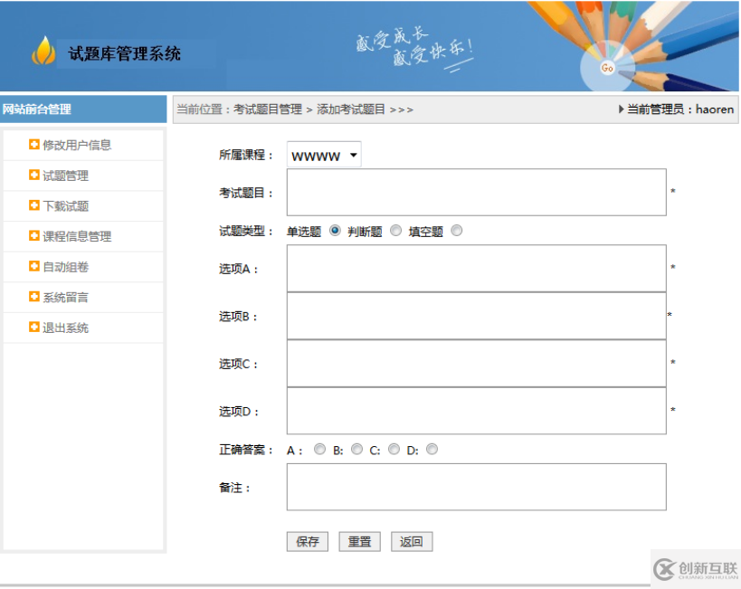Open 课程信息管理 in the sidebar

(77, 236)
